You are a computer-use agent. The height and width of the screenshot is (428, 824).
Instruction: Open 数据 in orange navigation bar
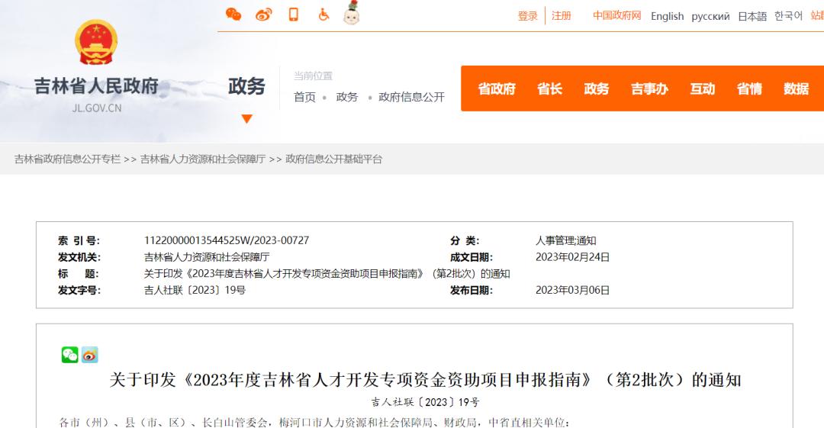click(796, 88)
